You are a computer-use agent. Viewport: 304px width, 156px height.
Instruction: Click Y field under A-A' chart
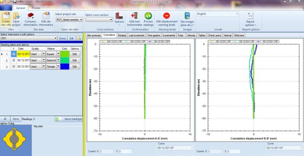click(x=125, y=151)
